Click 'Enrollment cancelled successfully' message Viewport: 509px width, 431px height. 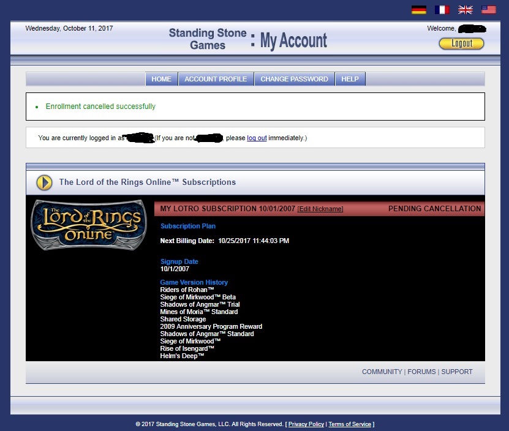tap(100, 107)
